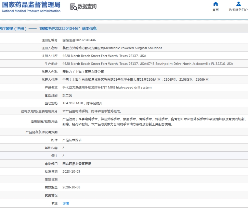Click the 产品储存条件及有效期 row label

coord(41,132)
